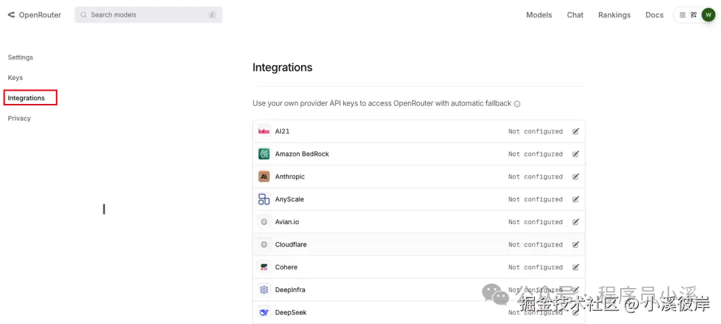The height and width of the screenshot is (324, 721).
Task: Open Rankings in the top navigation
Action: click(614, 15)
